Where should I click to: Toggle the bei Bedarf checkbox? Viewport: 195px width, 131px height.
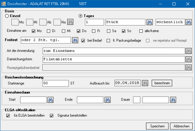coord(83,41)
